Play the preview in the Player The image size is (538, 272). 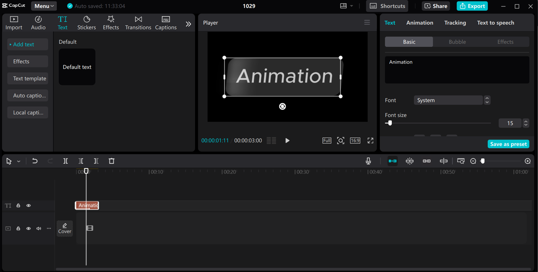pyautogui.click(x=287, y=140)
